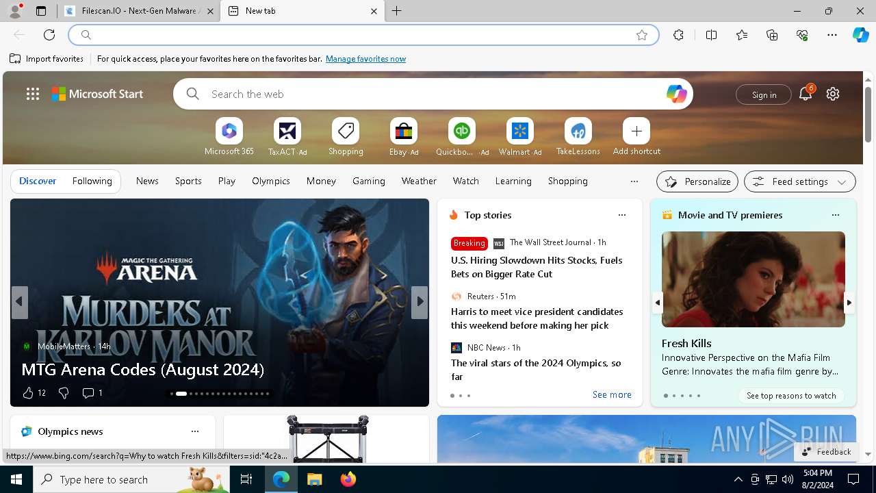Switch to the Following tab
Image resolution: width=876 pixels, height=493 pixels.
tap(92, 181)
